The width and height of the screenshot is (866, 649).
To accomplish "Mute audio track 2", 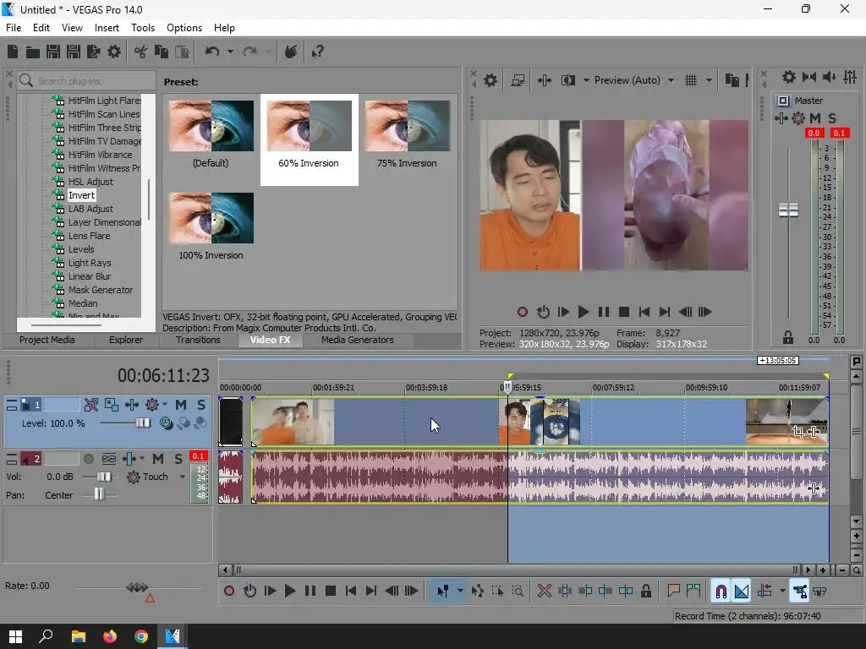I will click(158, 459).
